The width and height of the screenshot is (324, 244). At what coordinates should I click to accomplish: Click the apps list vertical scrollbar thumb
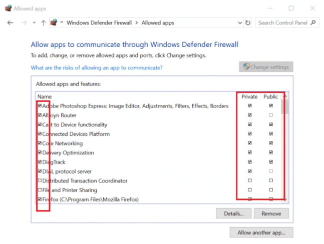(284, 107)
